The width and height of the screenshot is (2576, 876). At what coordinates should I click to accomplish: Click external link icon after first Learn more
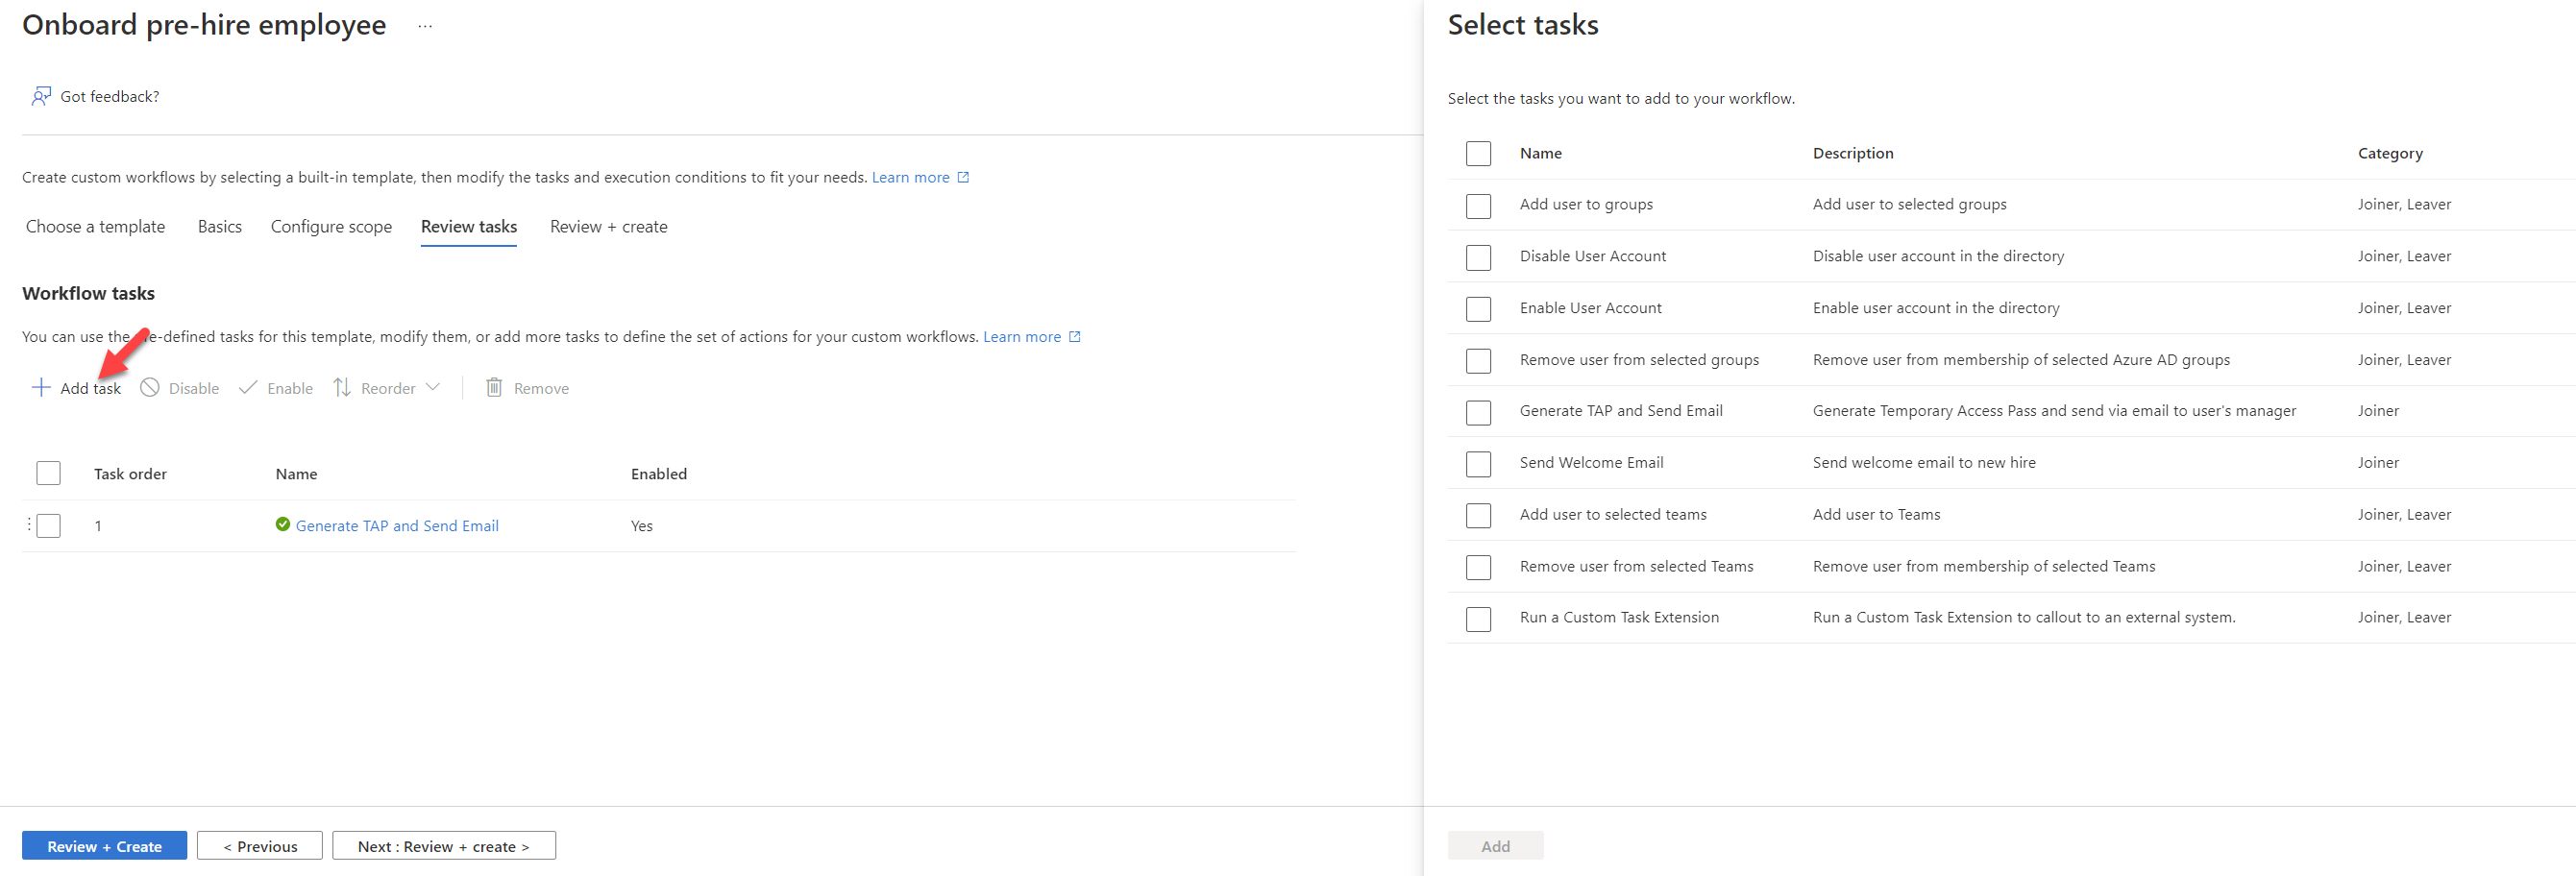point(964,177)
